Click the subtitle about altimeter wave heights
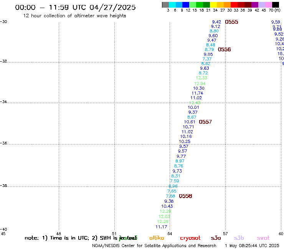Screen dimensions: 284x249 pyautogui.click(x=74, y=16)
